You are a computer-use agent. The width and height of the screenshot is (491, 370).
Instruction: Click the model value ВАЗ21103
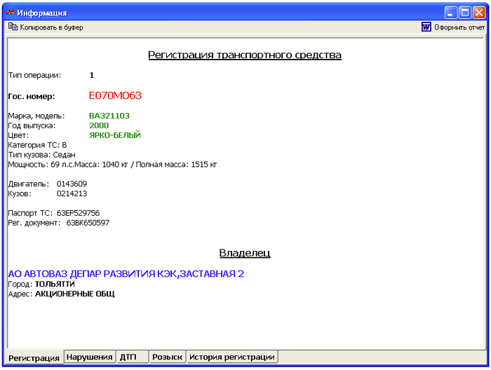pyautogui.click(x=109, y=116)
